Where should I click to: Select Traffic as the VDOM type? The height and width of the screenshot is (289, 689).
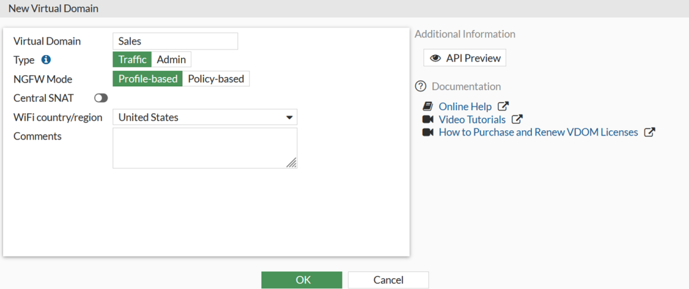point(132,59)
